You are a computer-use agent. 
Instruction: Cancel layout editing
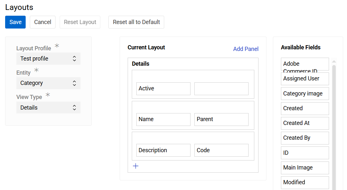[x=42, y=22]
